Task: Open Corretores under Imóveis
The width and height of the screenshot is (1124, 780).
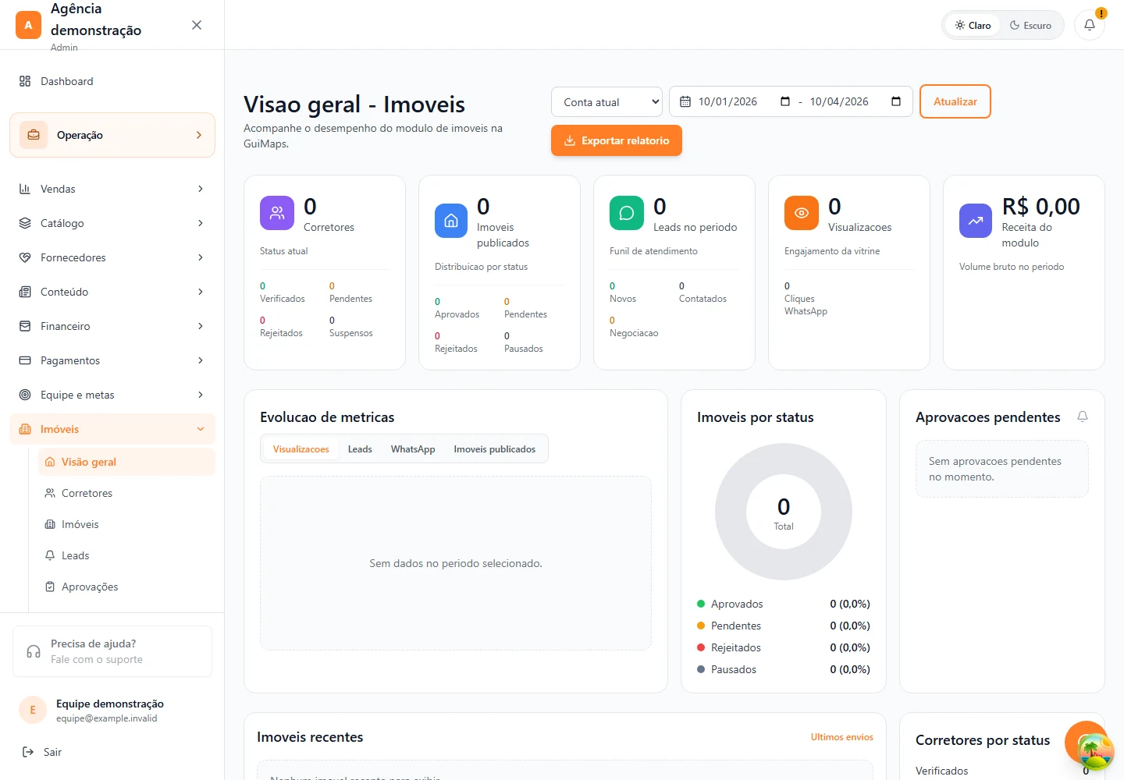Action: click(126, 493)
